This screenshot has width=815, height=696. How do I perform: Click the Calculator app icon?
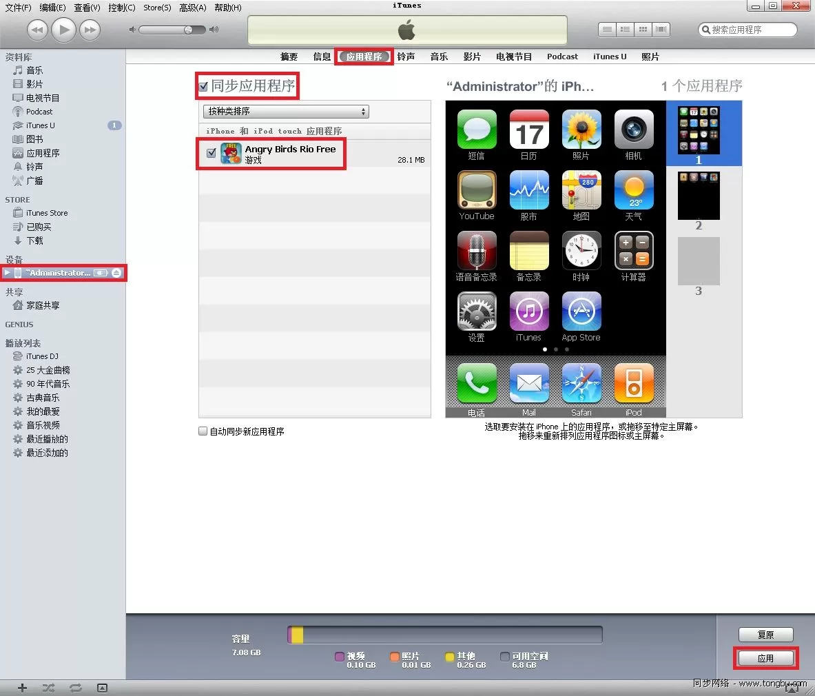click(634, 251)
